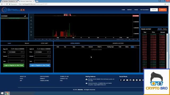Open the MARKET nav item
The image size is (170, 95).
click(x=130, y=10)
